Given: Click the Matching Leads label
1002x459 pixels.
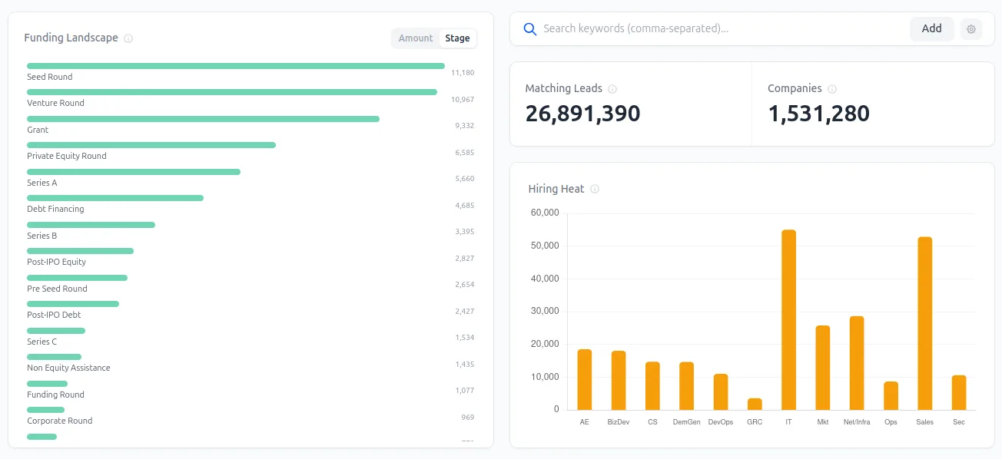Looking at the screenshot, I should [564, 89].
